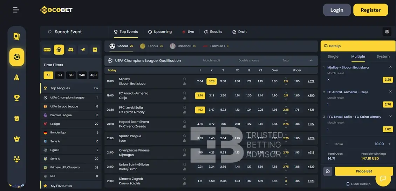The width and height of the screenshot is (396, 191).
Task: Select the Baseball sport tab
Action: 183,46
